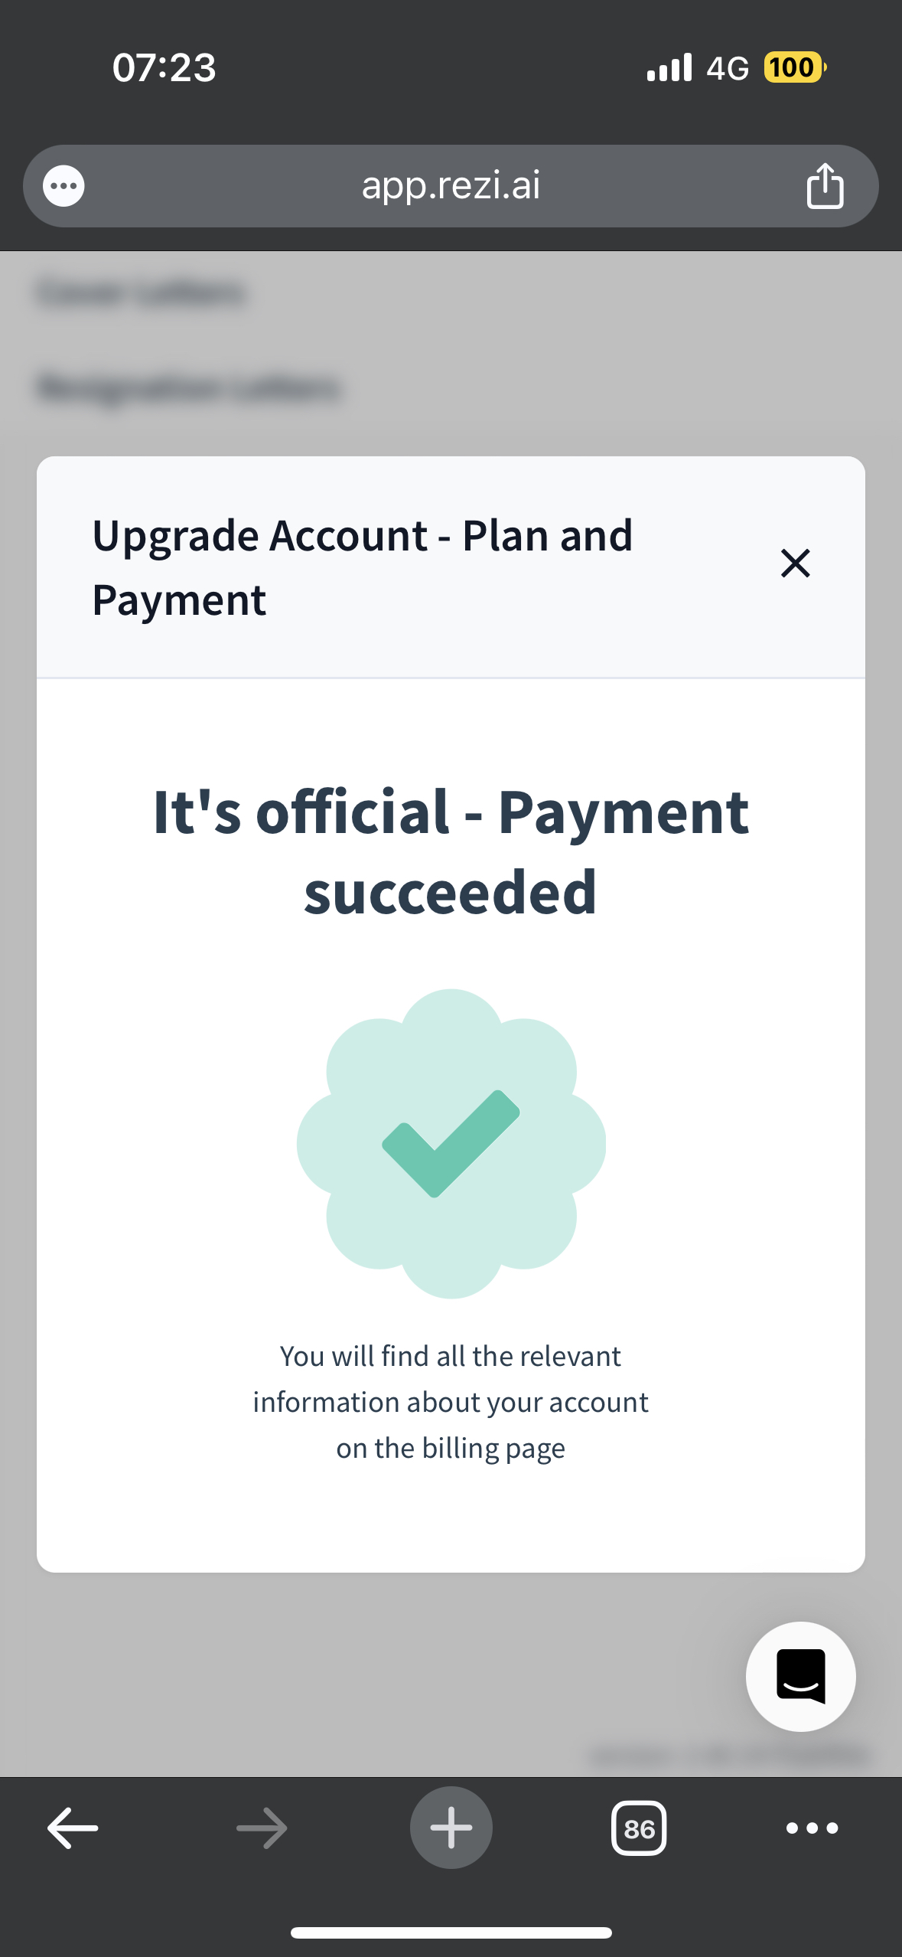902x1957 pixels.
Task: Tap the browser share icon
Action: [825, 185]
